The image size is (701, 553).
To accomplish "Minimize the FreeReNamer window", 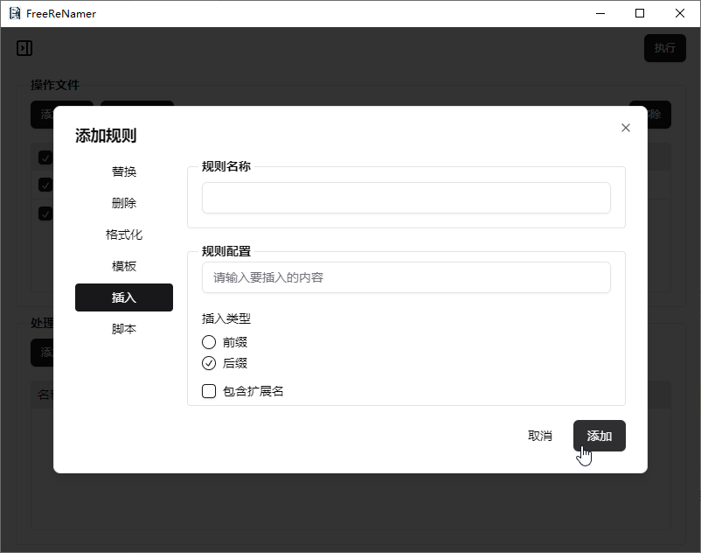I will coord(600,14).
